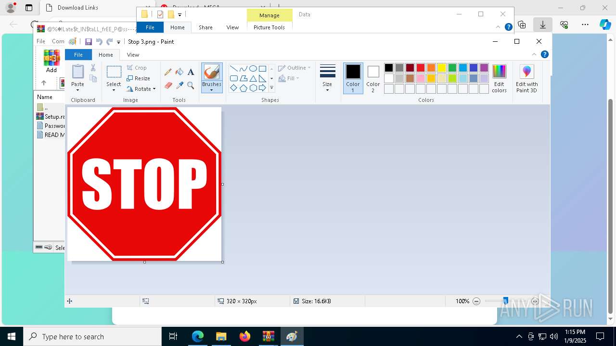Image resolution: width=616 pixels, height=346 pixels.
Task: Click the rectangular Select tool icon
Action: (114, 72)
